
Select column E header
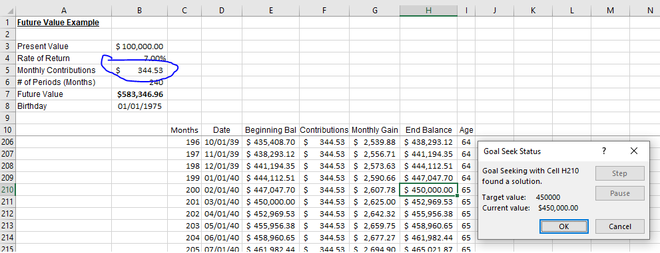pyautogui.click(x=271, y=11)
